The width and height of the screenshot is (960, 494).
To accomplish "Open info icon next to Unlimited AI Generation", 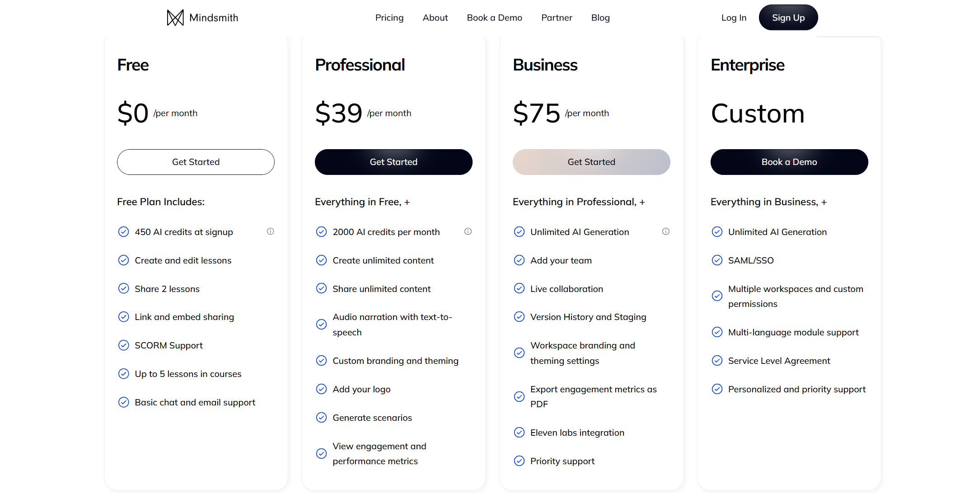I will pos(666,231).
